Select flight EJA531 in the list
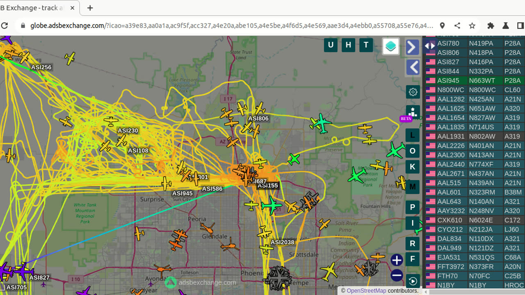525x295 pixels. (475, 257)
